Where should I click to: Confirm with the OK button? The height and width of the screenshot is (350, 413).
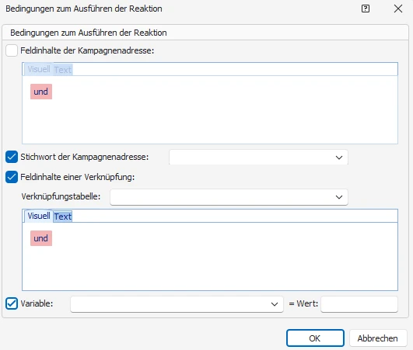click(x=315, y=338)
